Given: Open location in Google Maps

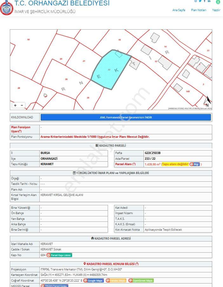Looking at the screenshot, I should pos(94,281).
